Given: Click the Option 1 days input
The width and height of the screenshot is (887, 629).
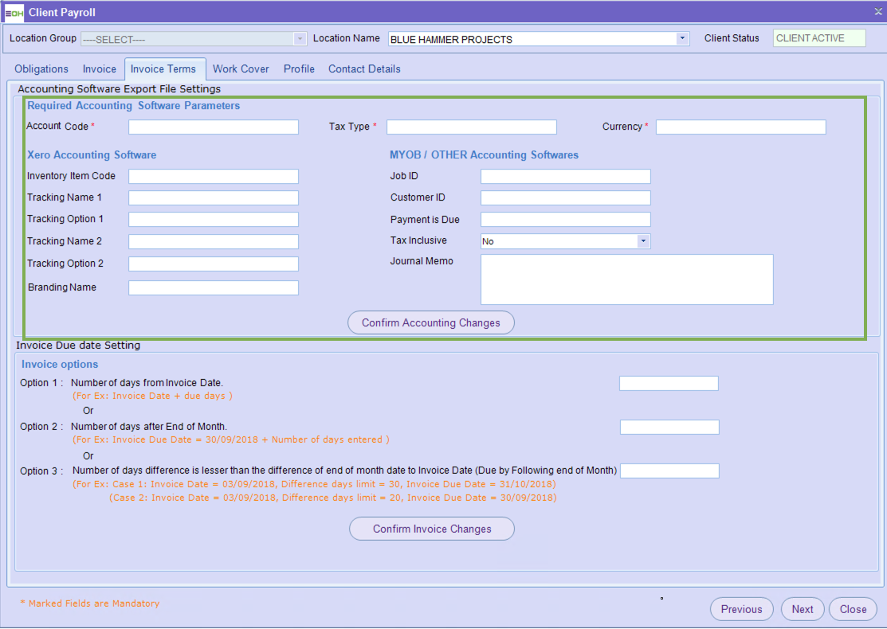Looking at the screenshot, I should click(669, 384).
